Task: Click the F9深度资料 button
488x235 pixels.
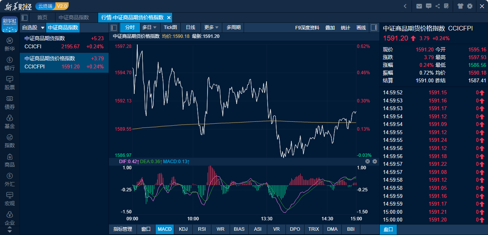Action: tap(307, 27)
